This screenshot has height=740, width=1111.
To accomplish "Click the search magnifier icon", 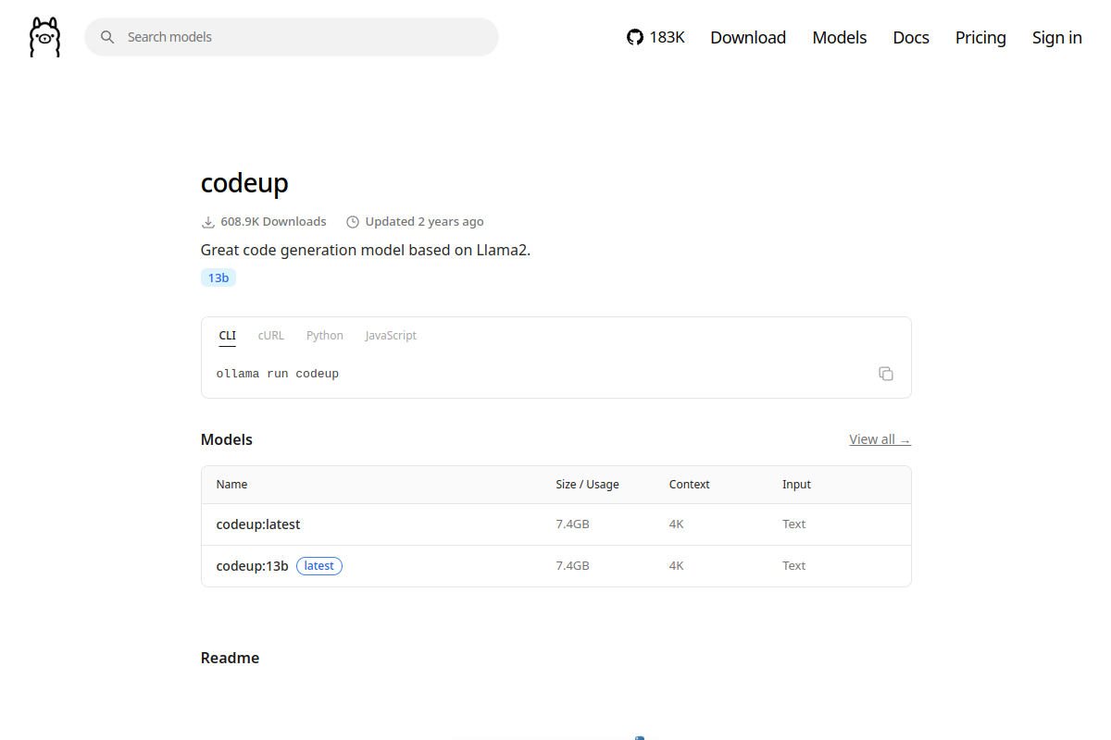I will [x=107, y=37].
